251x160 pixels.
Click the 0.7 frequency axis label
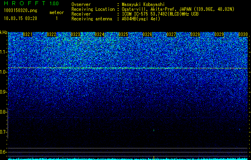click(x=3, y=132)
